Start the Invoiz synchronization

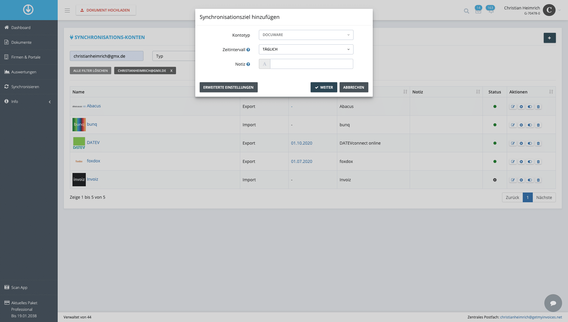pos(521,180)
